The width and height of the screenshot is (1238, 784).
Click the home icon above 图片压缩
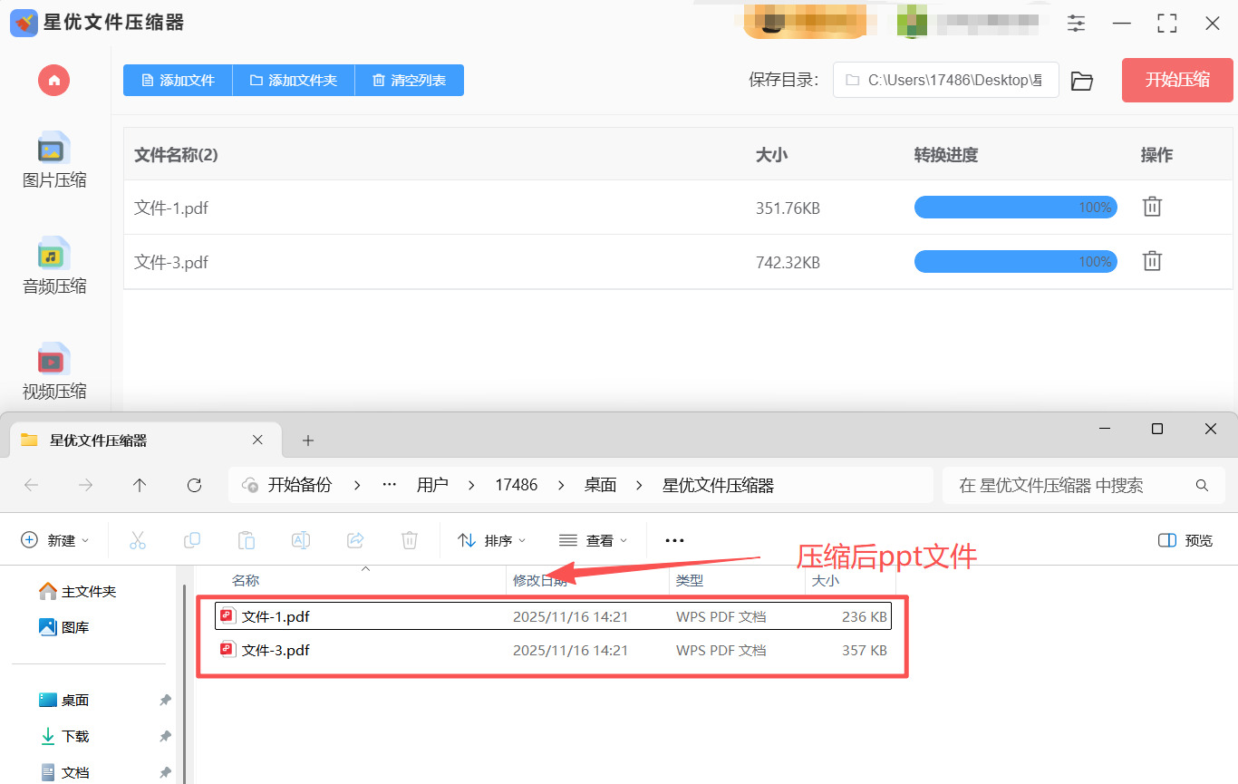pyautogui.click(x=53, y=80)
